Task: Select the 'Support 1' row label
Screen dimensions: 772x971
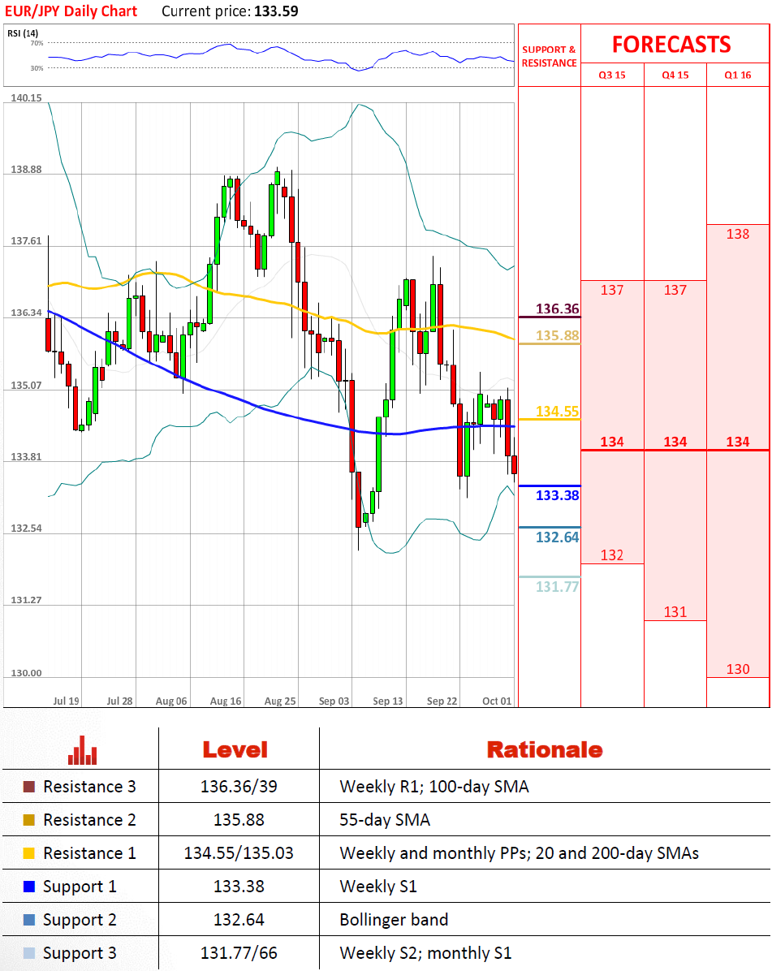Action: click(x=80, y=887)
